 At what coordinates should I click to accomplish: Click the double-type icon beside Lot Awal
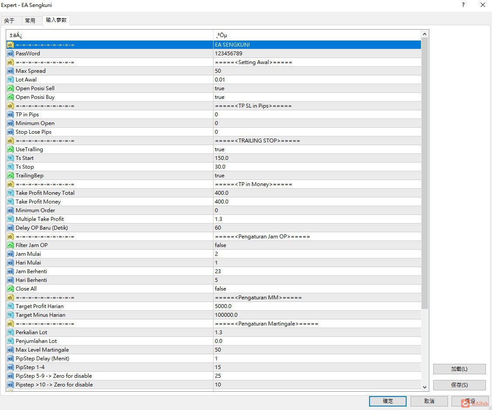click(10, 80)
